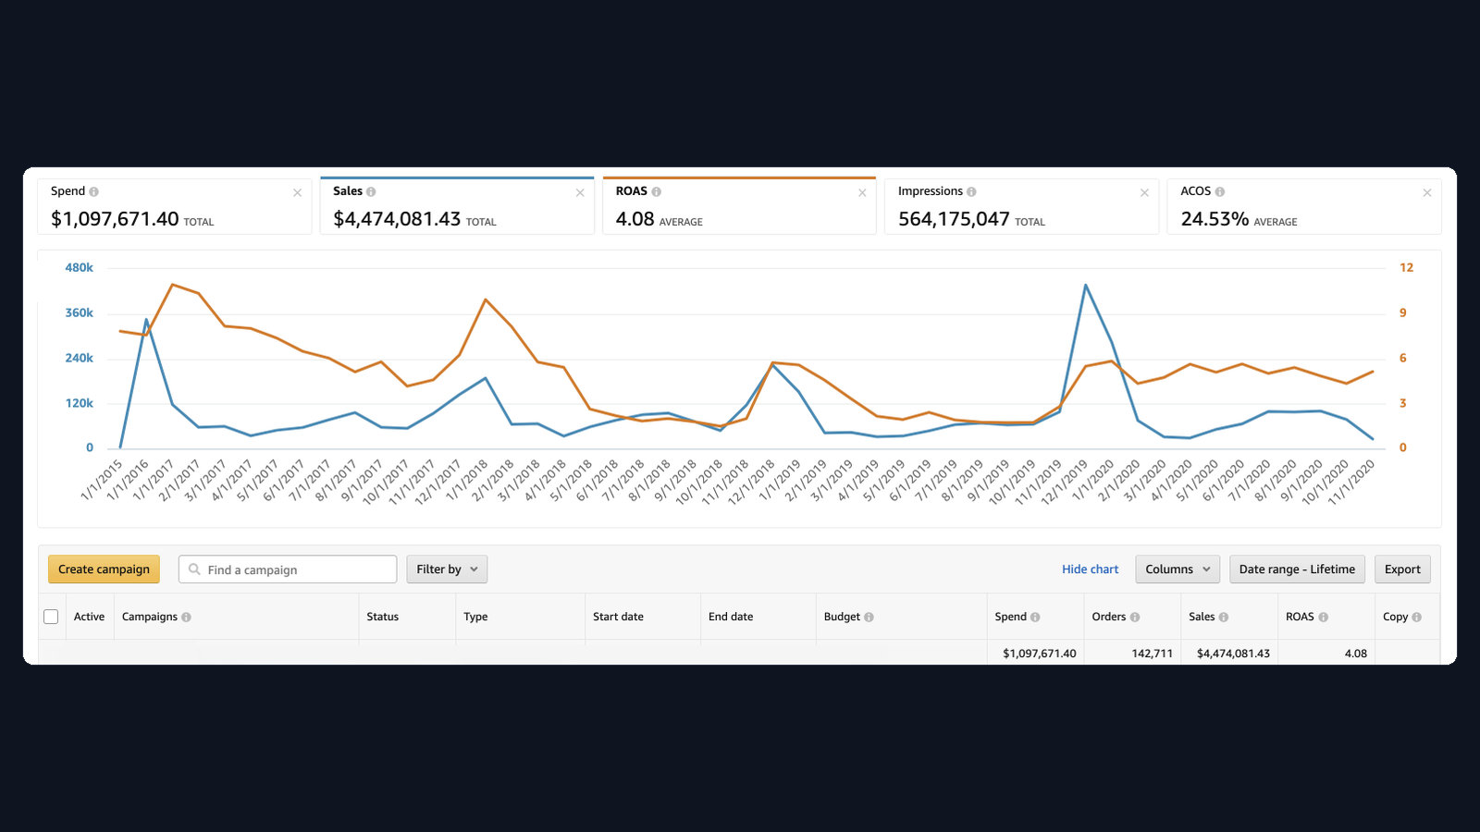1480x832 pixels.
Task: Remove the ROAS metric card
Action: pyautogui.click(x=862, y=192)
